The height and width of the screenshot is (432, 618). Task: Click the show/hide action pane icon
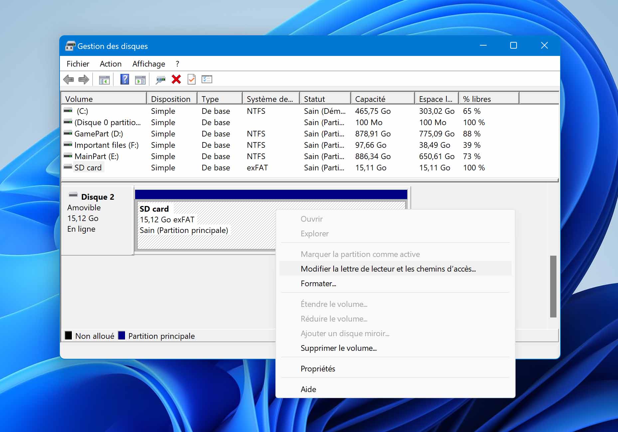tap(140, 80)
